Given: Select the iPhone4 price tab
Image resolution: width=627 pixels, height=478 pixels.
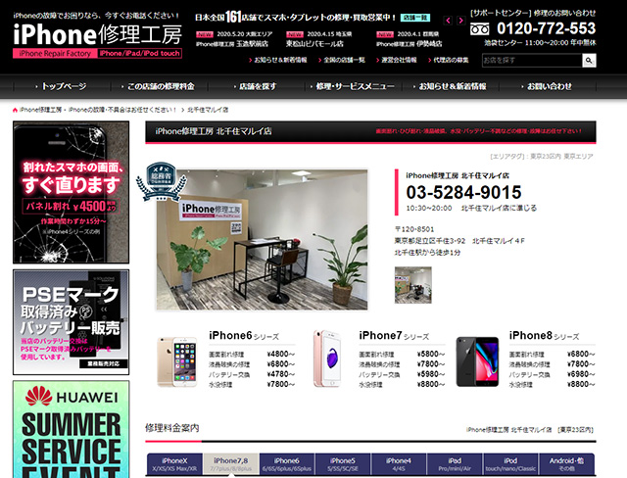Looking at the screenshot, I should pos(399,464).
